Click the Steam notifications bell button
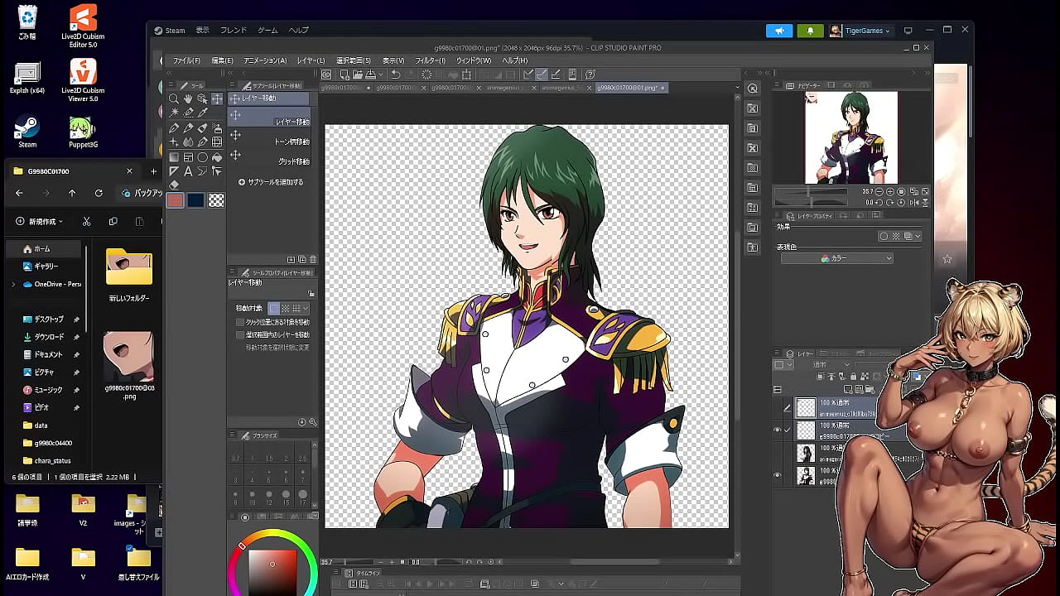Viewport: 1060px width, 596px height. point(810,31)
